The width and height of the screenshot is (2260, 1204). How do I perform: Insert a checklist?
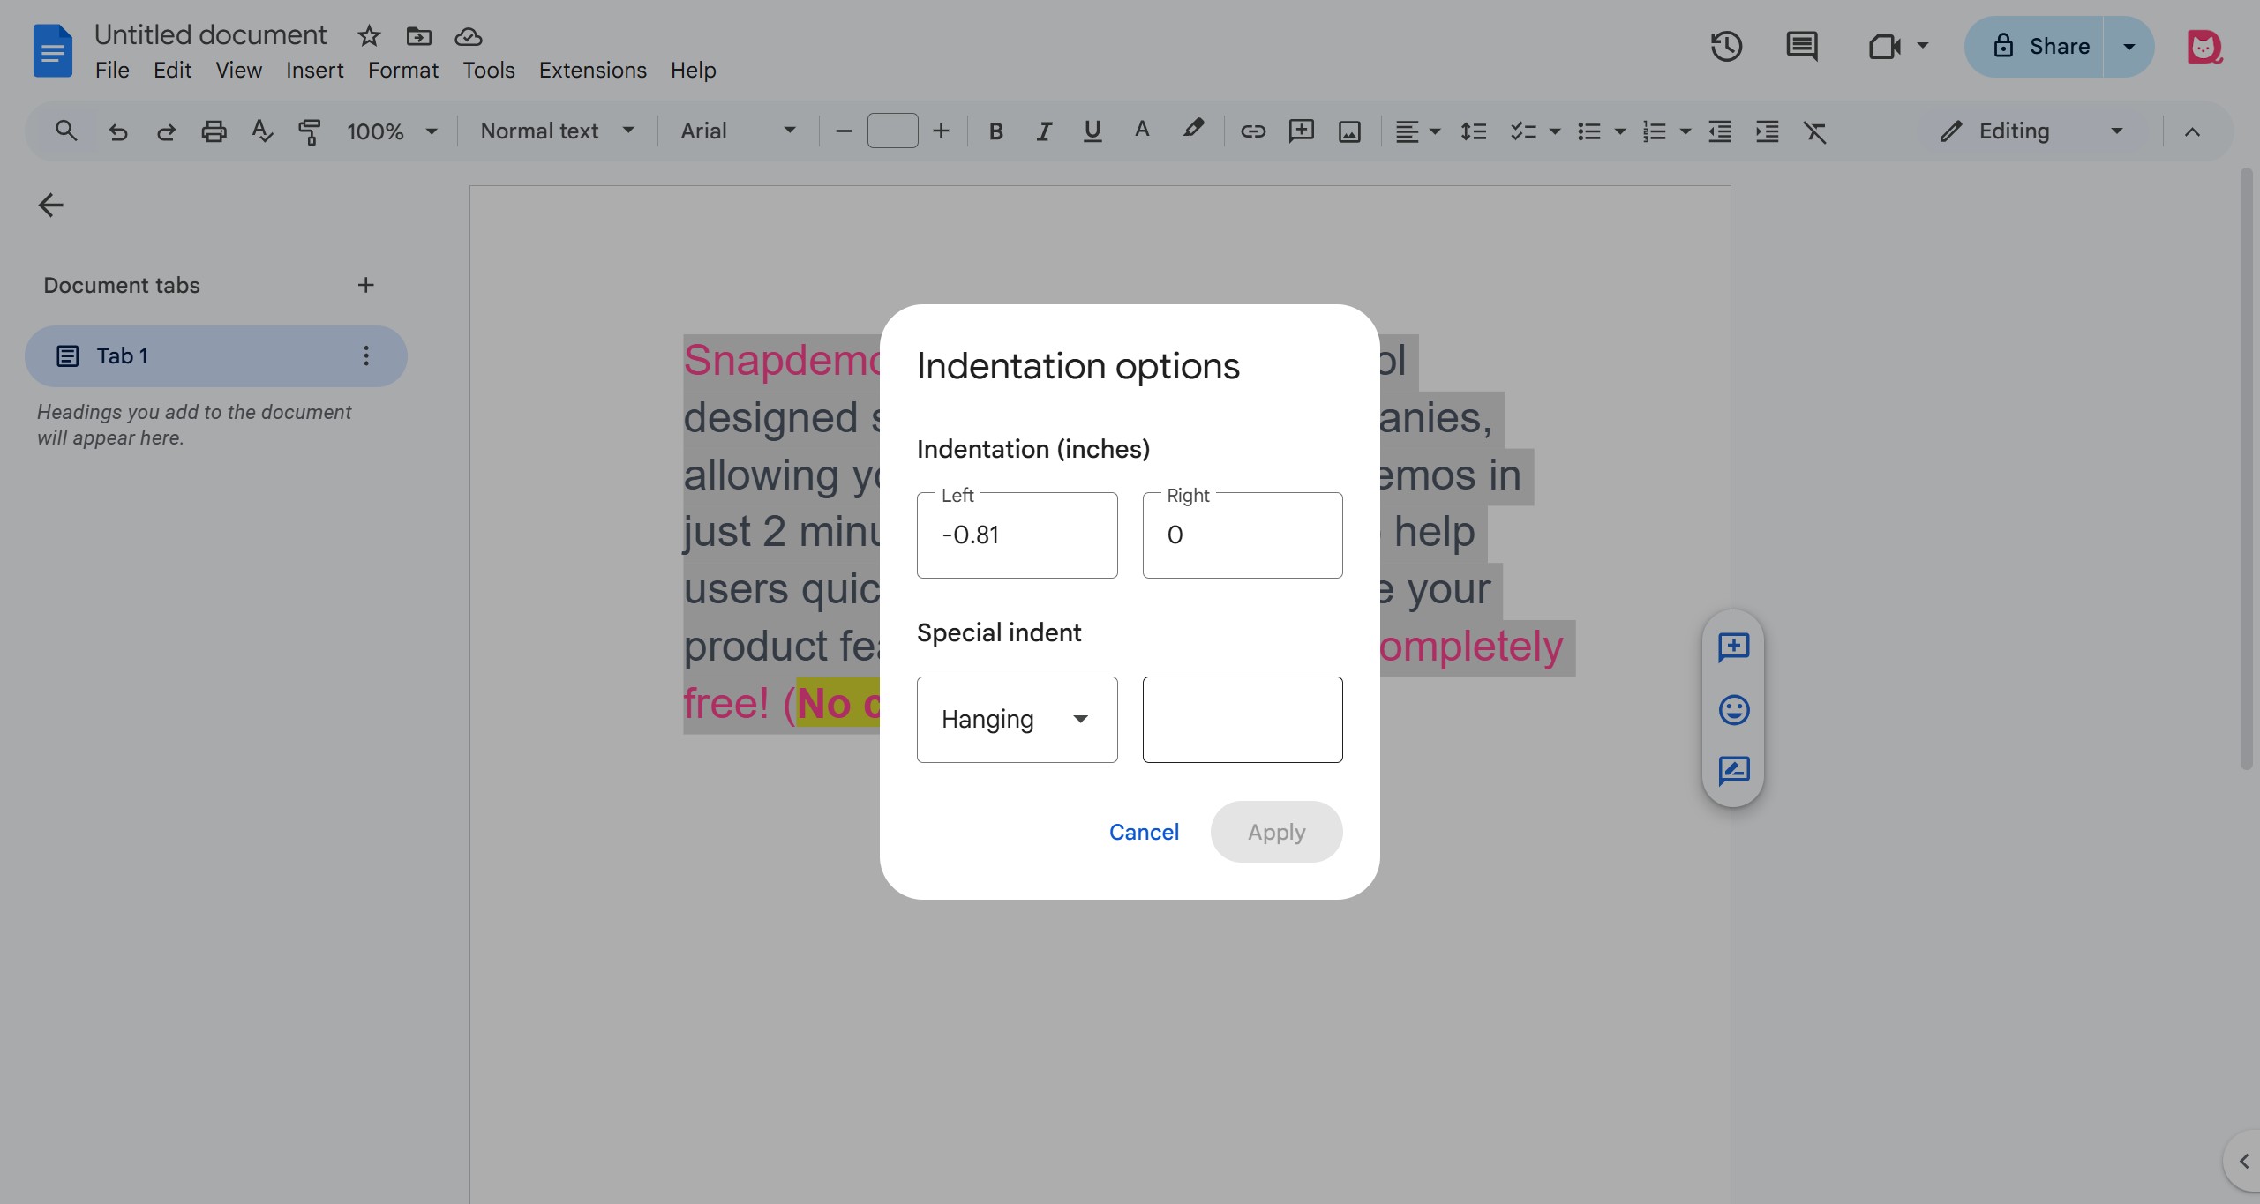click(x=1522, y=131)
